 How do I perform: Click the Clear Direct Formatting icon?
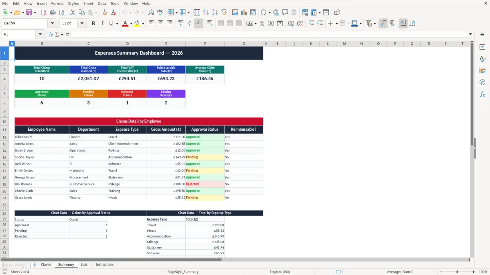pyautogui.click(x=113, y=13)
